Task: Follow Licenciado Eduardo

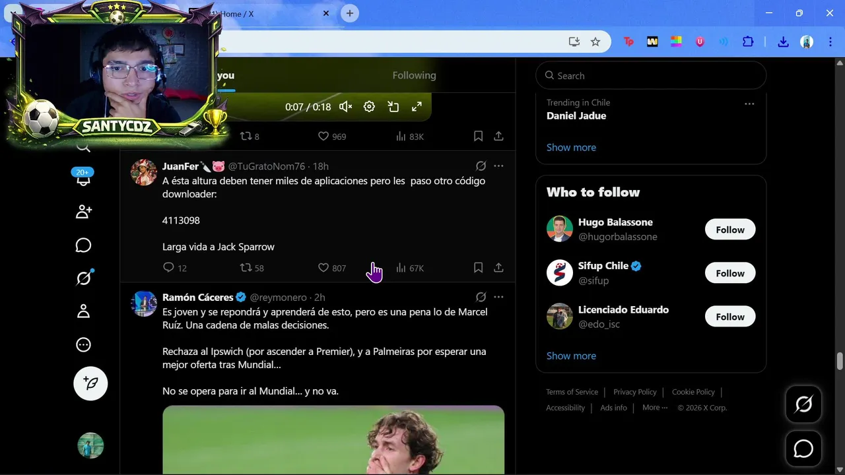Action: coord(730,317)
